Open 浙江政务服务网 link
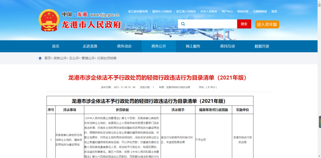Viewport: 321px width, 158px height. pos(138,12)
